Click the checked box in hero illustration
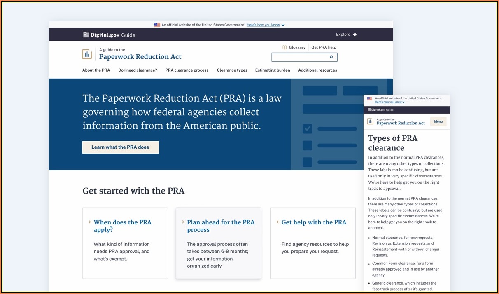 coord(307,129)
